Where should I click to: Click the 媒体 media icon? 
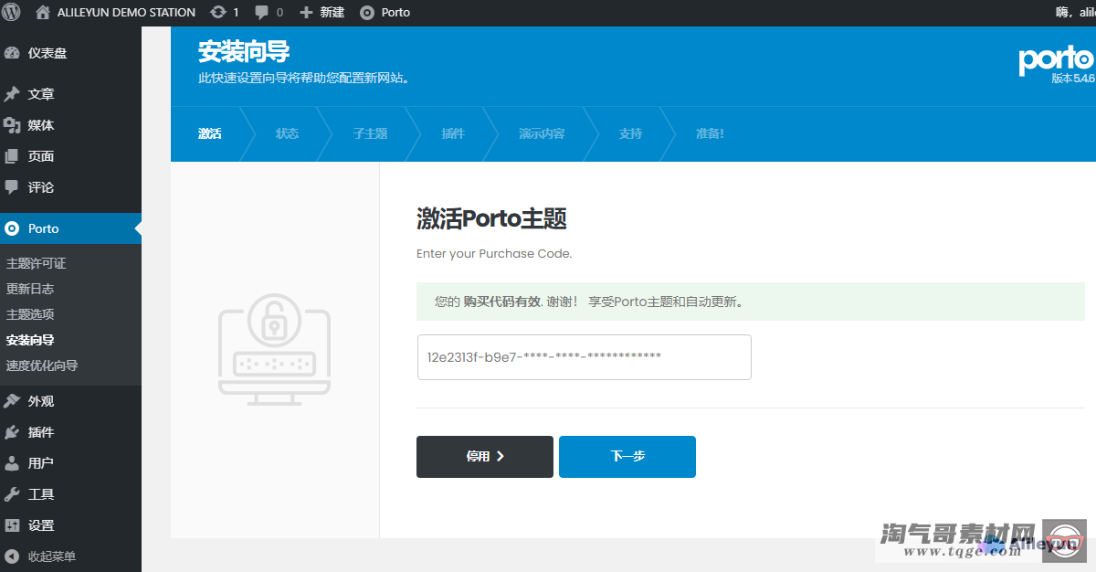tap(12, 125)
